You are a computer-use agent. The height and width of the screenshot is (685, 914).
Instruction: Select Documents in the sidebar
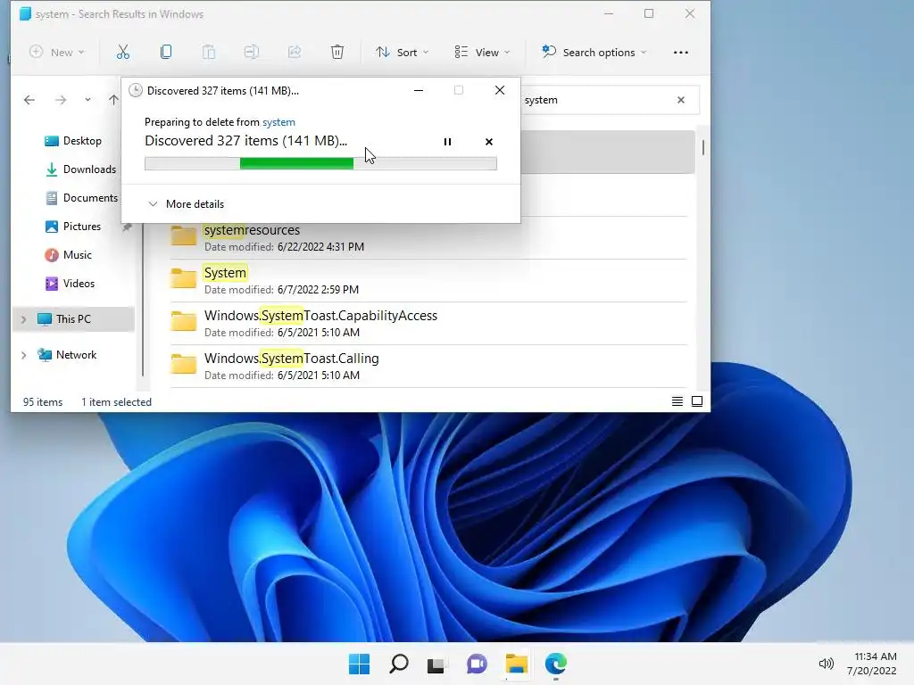pos(81,198)
